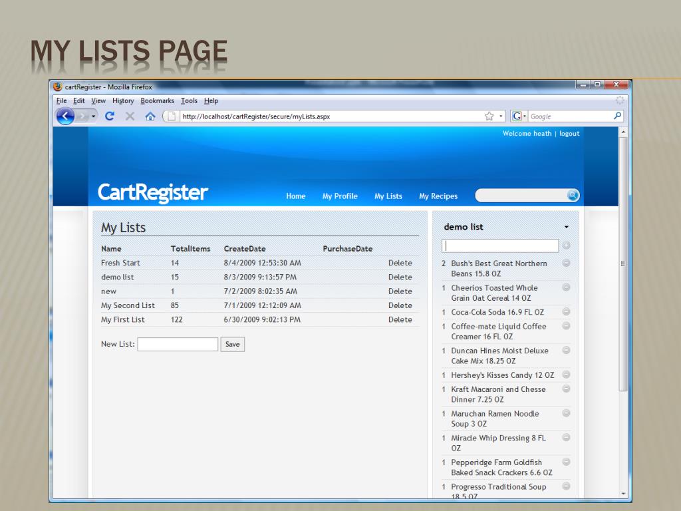Open the demo list row link
681x511 pixels.
tap(117, 277)
